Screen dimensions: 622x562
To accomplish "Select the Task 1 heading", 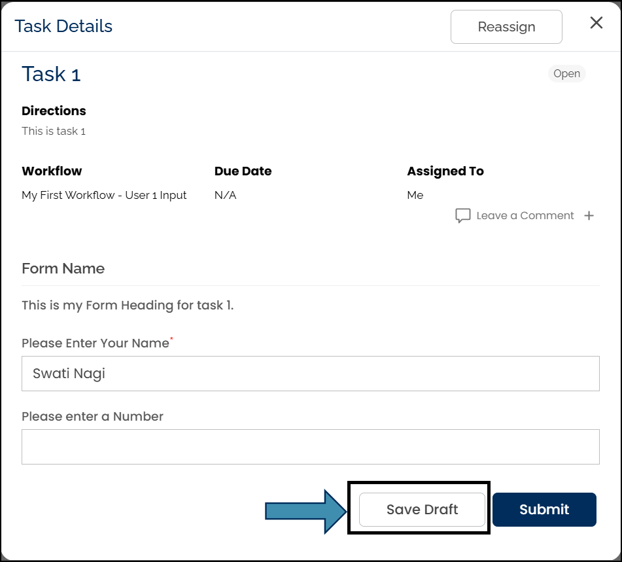I will (x=51, y=74).
